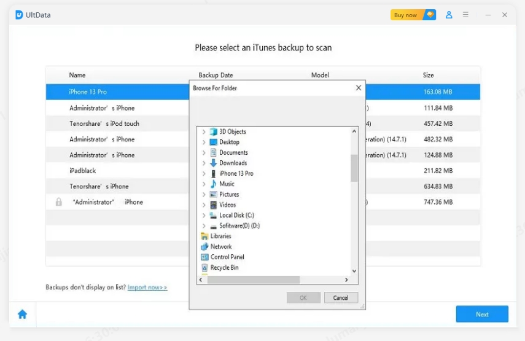525x341 pixels.
Task: Click the Name column header
Action: (x=77, y=75)
